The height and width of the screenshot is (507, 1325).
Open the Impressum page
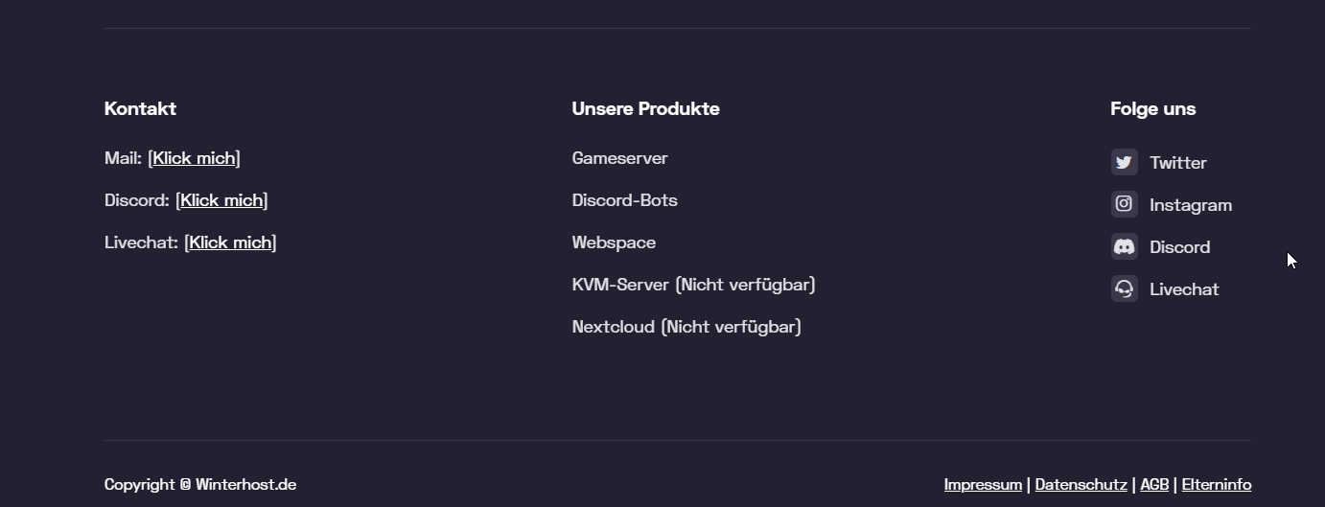(x=983, y=485)
